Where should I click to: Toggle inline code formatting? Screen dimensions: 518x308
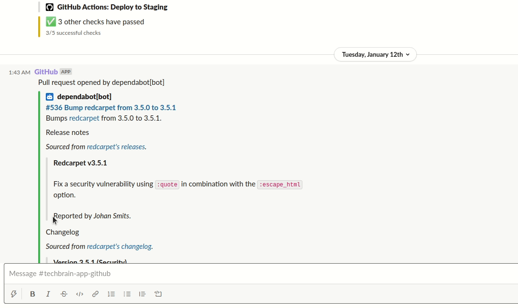coord(80,294)
